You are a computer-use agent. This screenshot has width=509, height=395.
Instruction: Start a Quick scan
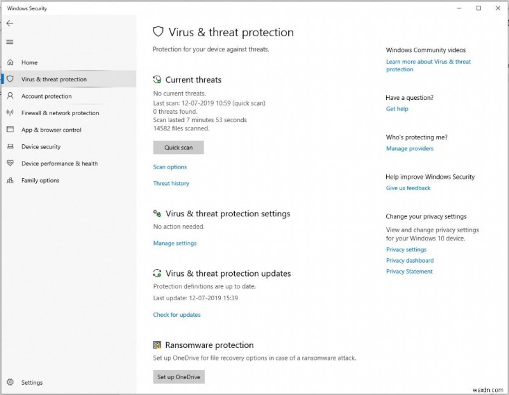pos(178,147)
